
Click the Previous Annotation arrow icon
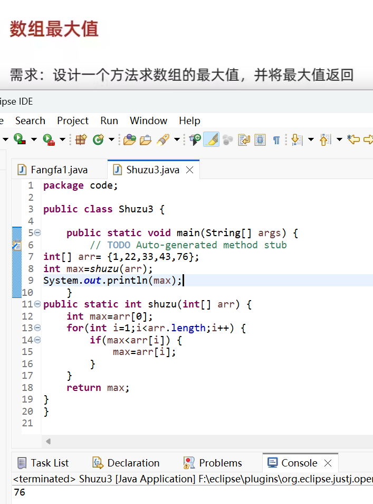coord(325,139)
